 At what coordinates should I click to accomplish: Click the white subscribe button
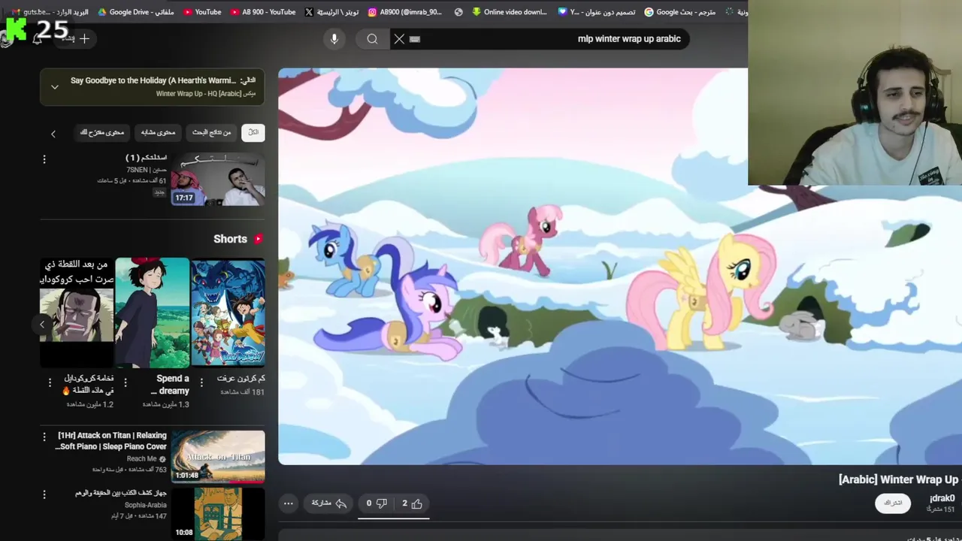point(893,503)
